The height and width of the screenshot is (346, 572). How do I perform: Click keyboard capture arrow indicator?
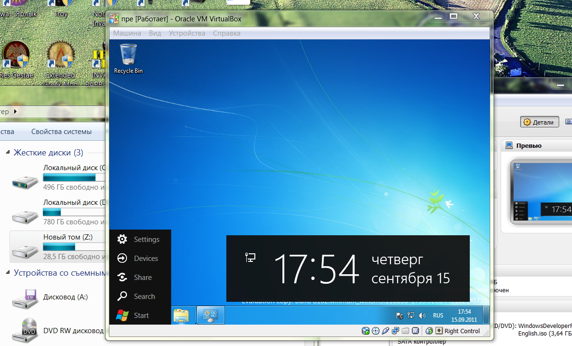439,331
